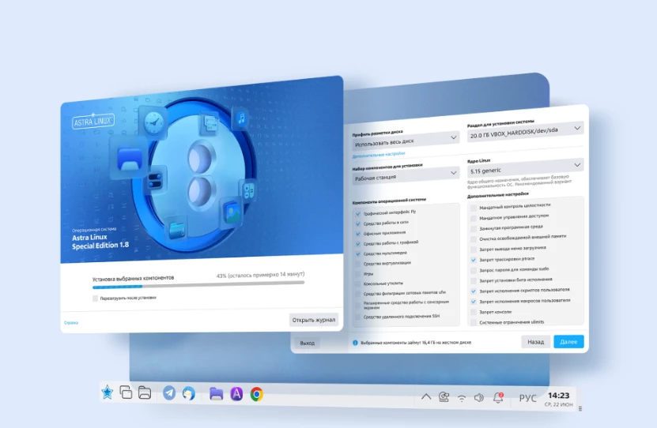Open the Astra star start menu
This screenshot has width=657, height=428.
[107, 392]
